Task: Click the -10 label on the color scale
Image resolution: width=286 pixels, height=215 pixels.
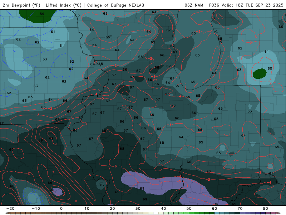Action: 36,209
